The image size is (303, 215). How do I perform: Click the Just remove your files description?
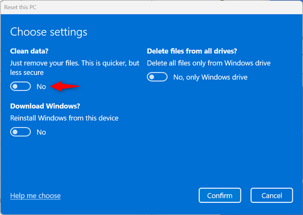tap(75, 68)
